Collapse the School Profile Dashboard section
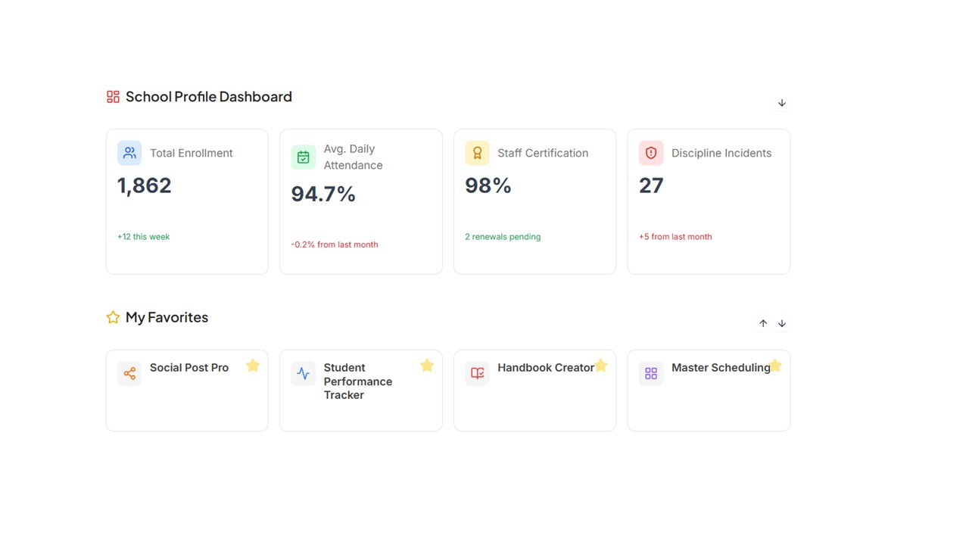Image resolution: width=969 pixels, height=545 pixels. click(781, 102)
